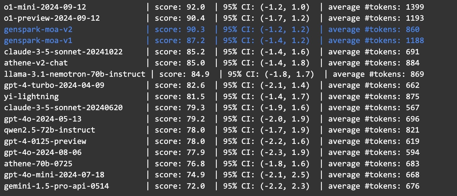Click the 95% CI (-1.4, 1.7) text
The image size is (457, 196).
click(266, 97)
